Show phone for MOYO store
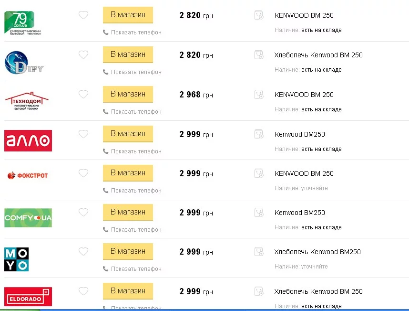This screenshot has height=311, width=409. [136, 269]
